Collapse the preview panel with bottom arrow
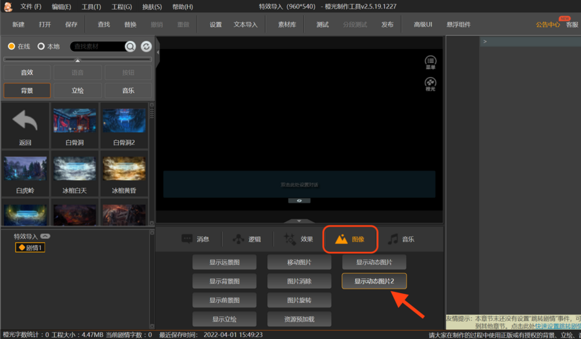This screenshot has width=581, height=339. 299,221
